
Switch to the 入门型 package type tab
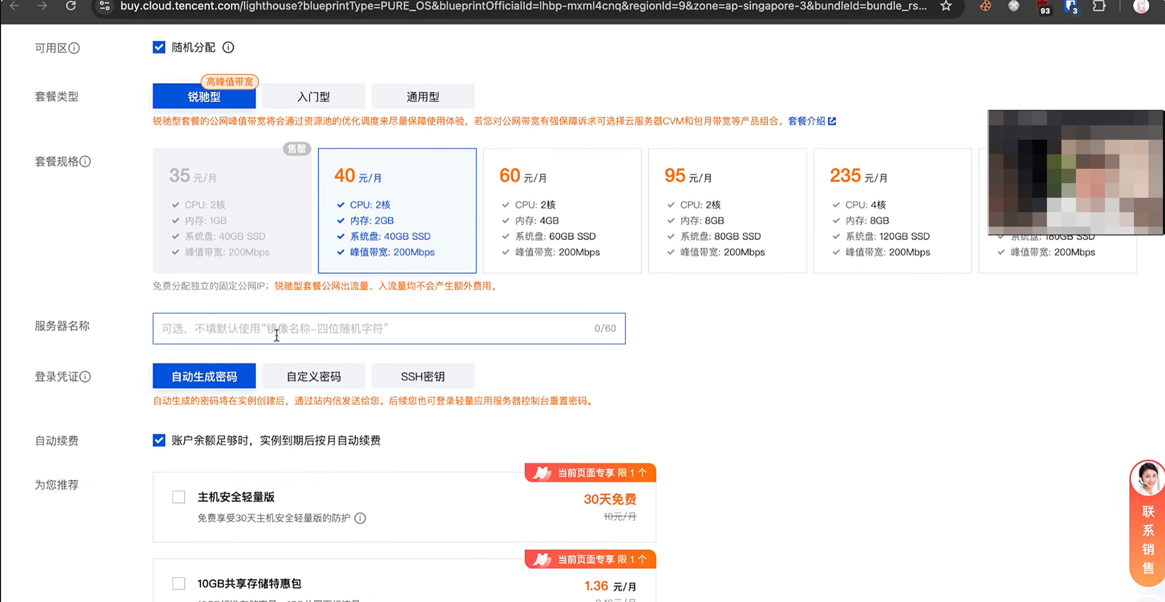click(x=313, y=97)
